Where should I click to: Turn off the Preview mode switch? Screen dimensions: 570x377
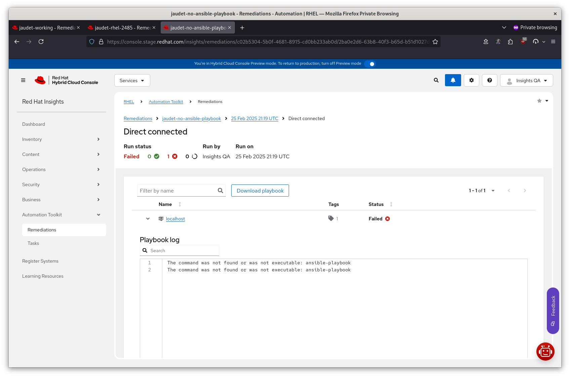coord(370,64)
